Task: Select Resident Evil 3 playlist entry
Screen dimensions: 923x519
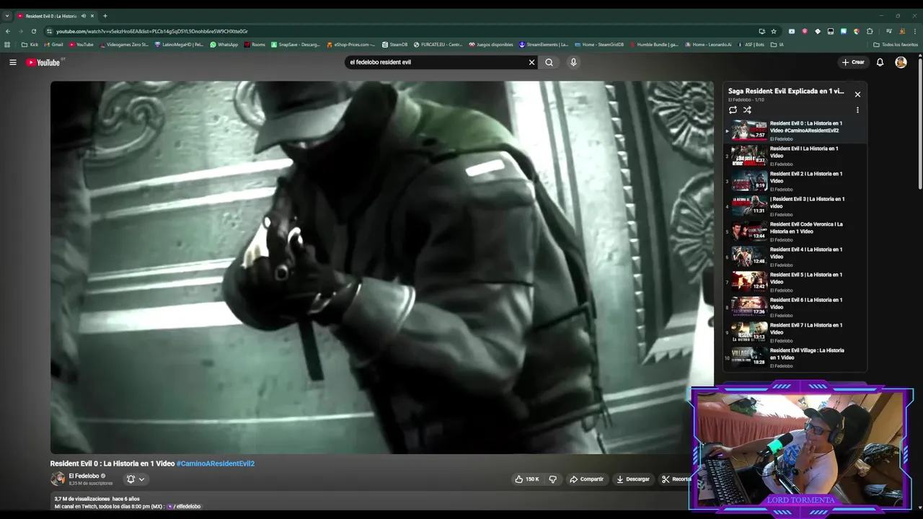Action: click(795, 206)
